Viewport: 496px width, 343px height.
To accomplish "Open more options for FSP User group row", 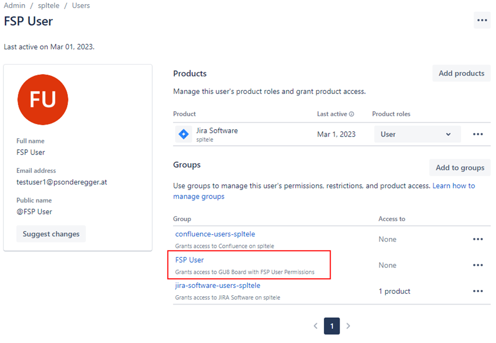I will [x=478, y=265].
